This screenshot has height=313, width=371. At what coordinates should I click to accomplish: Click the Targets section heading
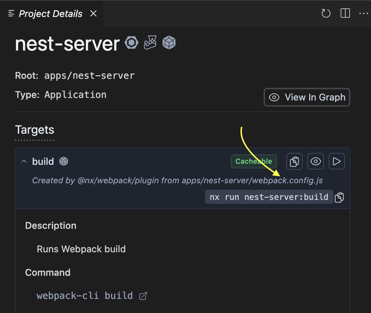34,130
